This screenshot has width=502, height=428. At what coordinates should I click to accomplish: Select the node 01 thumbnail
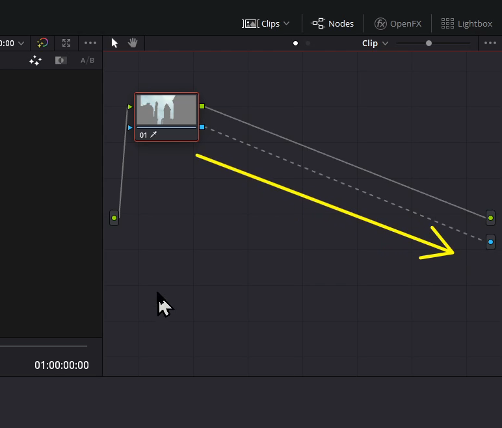coord(166,110)
